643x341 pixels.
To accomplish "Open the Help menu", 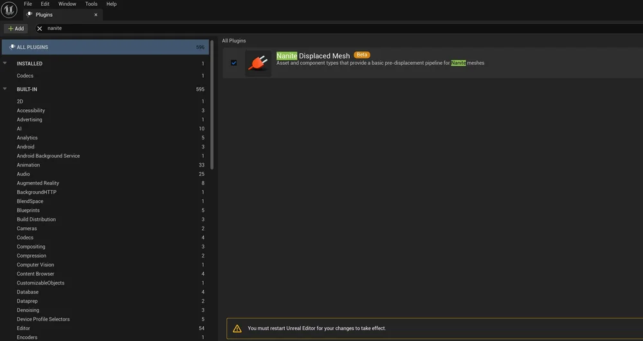I will point(111,4).
